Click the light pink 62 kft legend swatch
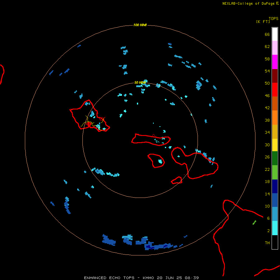Image resolution: width=280 pixels, height=280 pixels. point(275,48)
